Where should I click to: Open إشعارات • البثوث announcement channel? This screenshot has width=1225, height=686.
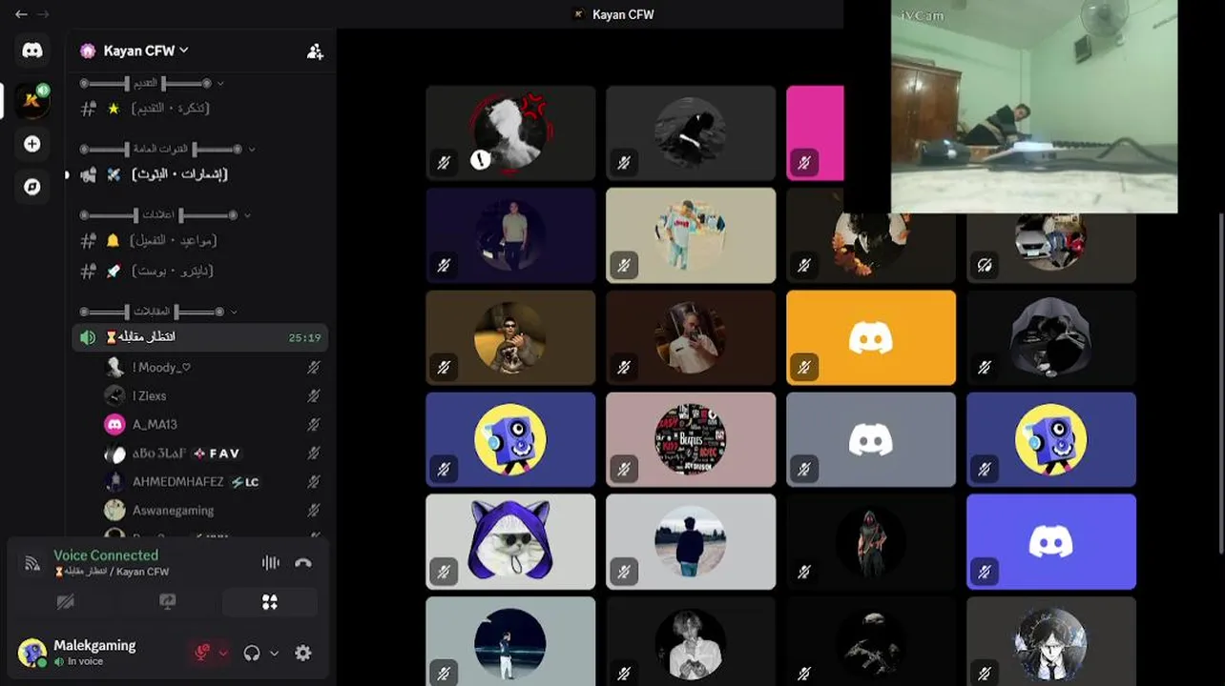click(x=200, y=174)
